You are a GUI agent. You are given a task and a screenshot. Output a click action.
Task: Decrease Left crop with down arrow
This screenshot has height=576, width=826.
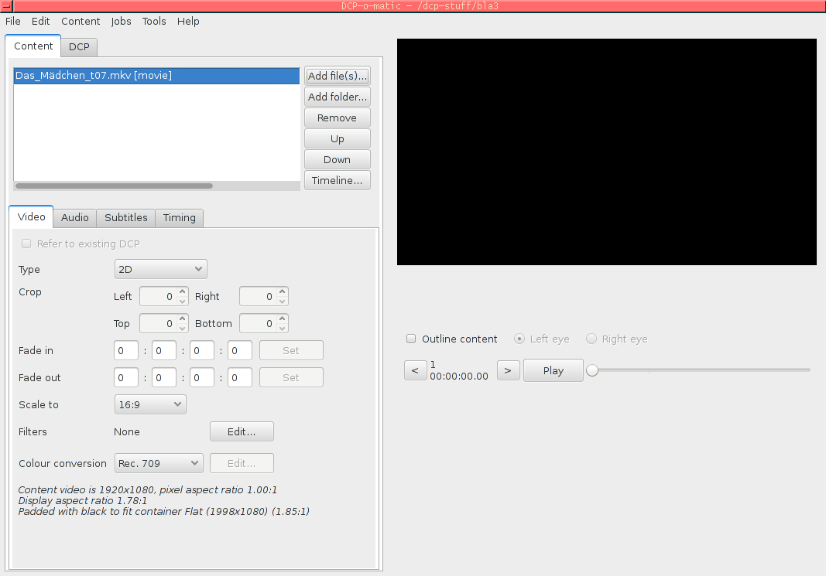[182, 302]
